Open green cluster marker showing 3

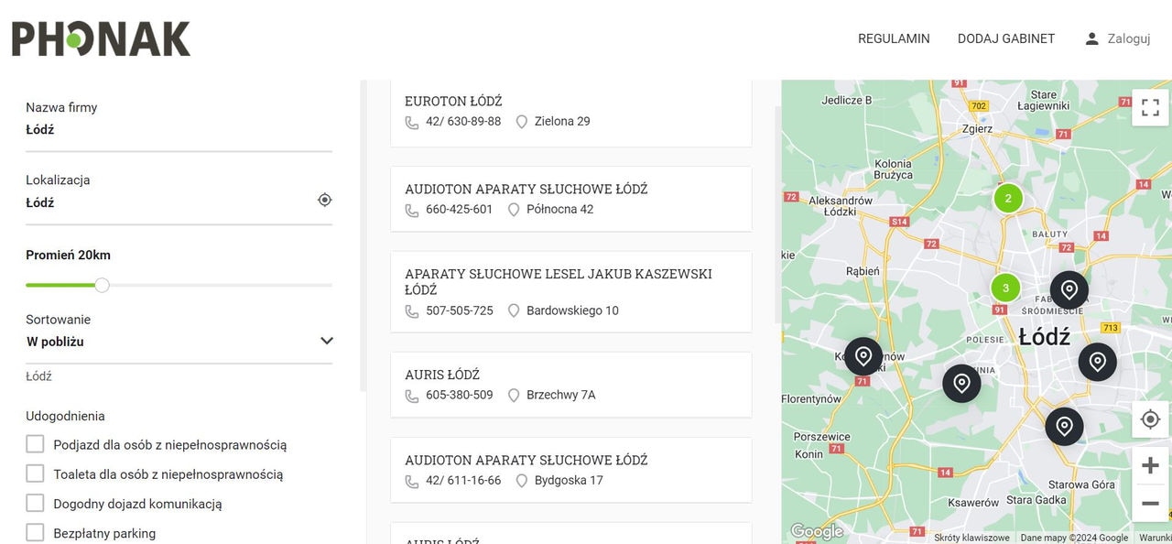[x=1005, y=288]
